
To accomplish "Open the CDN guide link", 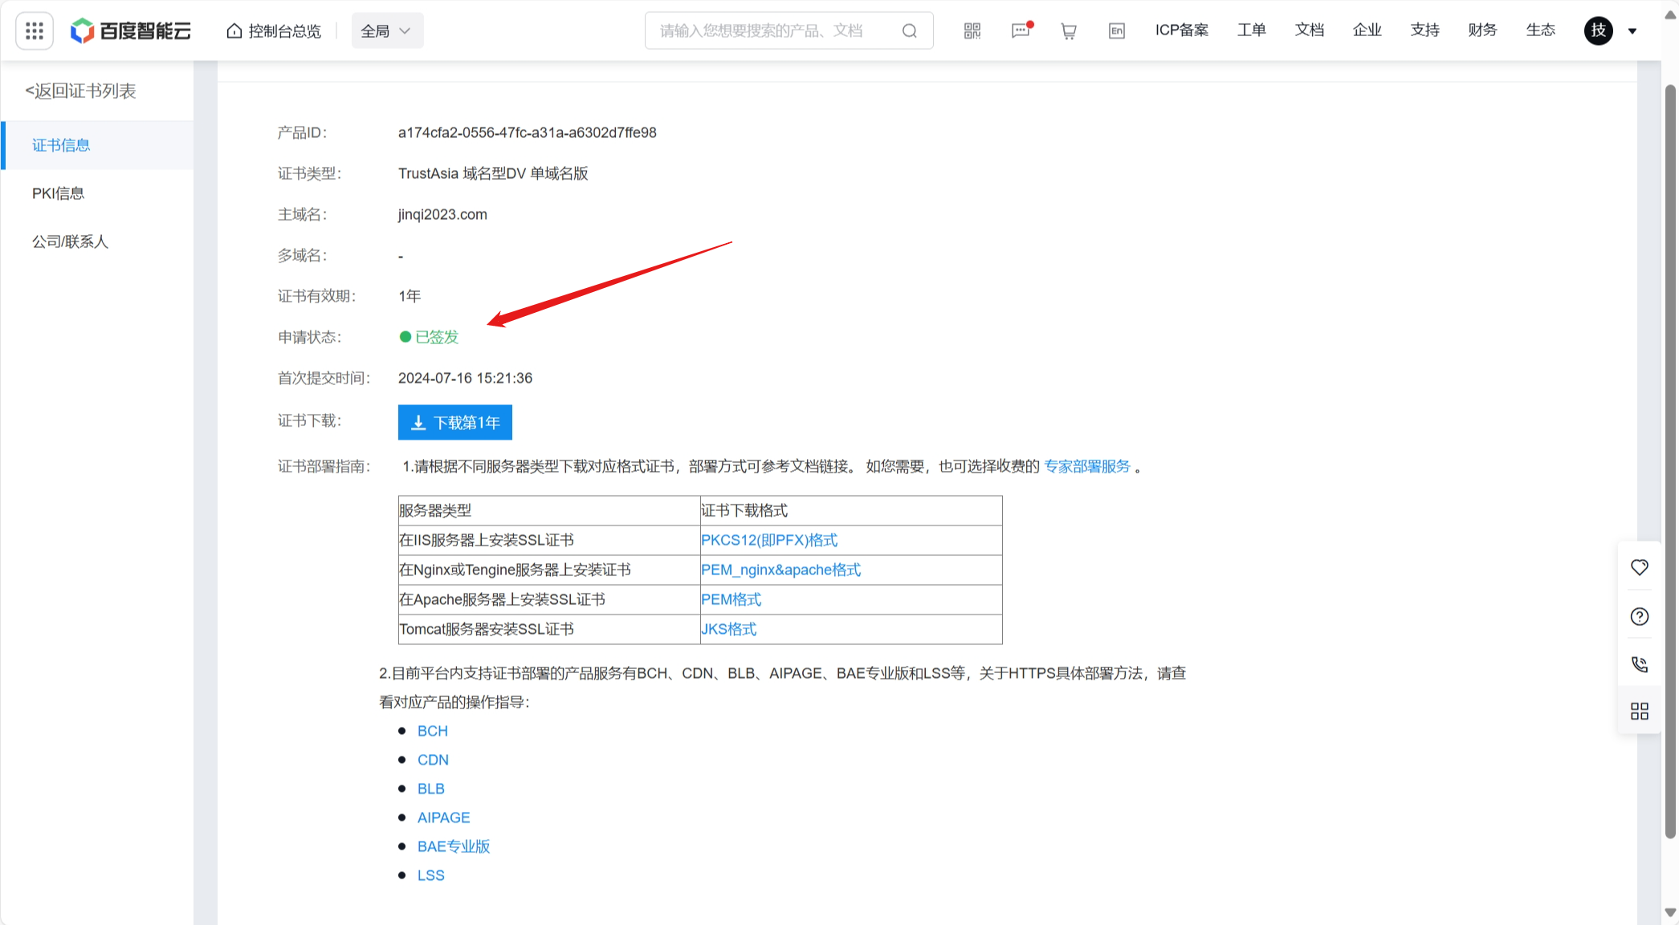I will point(433,760).
